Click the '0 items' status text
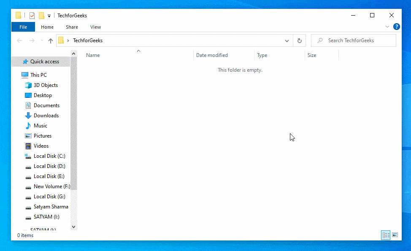This screenshot has height=251, width=411. tap(25, 235)
